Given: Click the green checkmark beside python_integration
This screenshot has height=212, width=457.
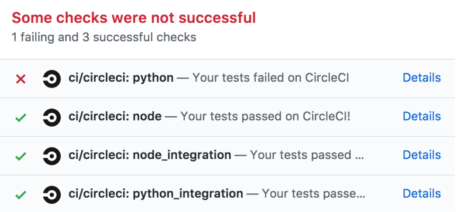Looking at the screenshot, I should (21, 194).
